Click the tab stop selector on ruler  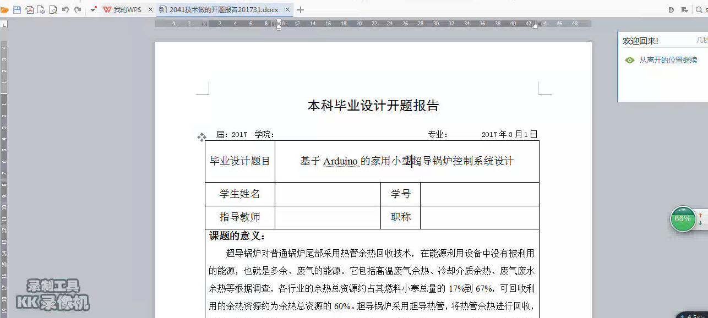point(4,24)
